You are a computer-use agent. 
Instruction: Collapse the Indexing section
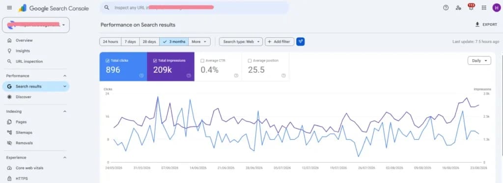(x=65, y=111)
